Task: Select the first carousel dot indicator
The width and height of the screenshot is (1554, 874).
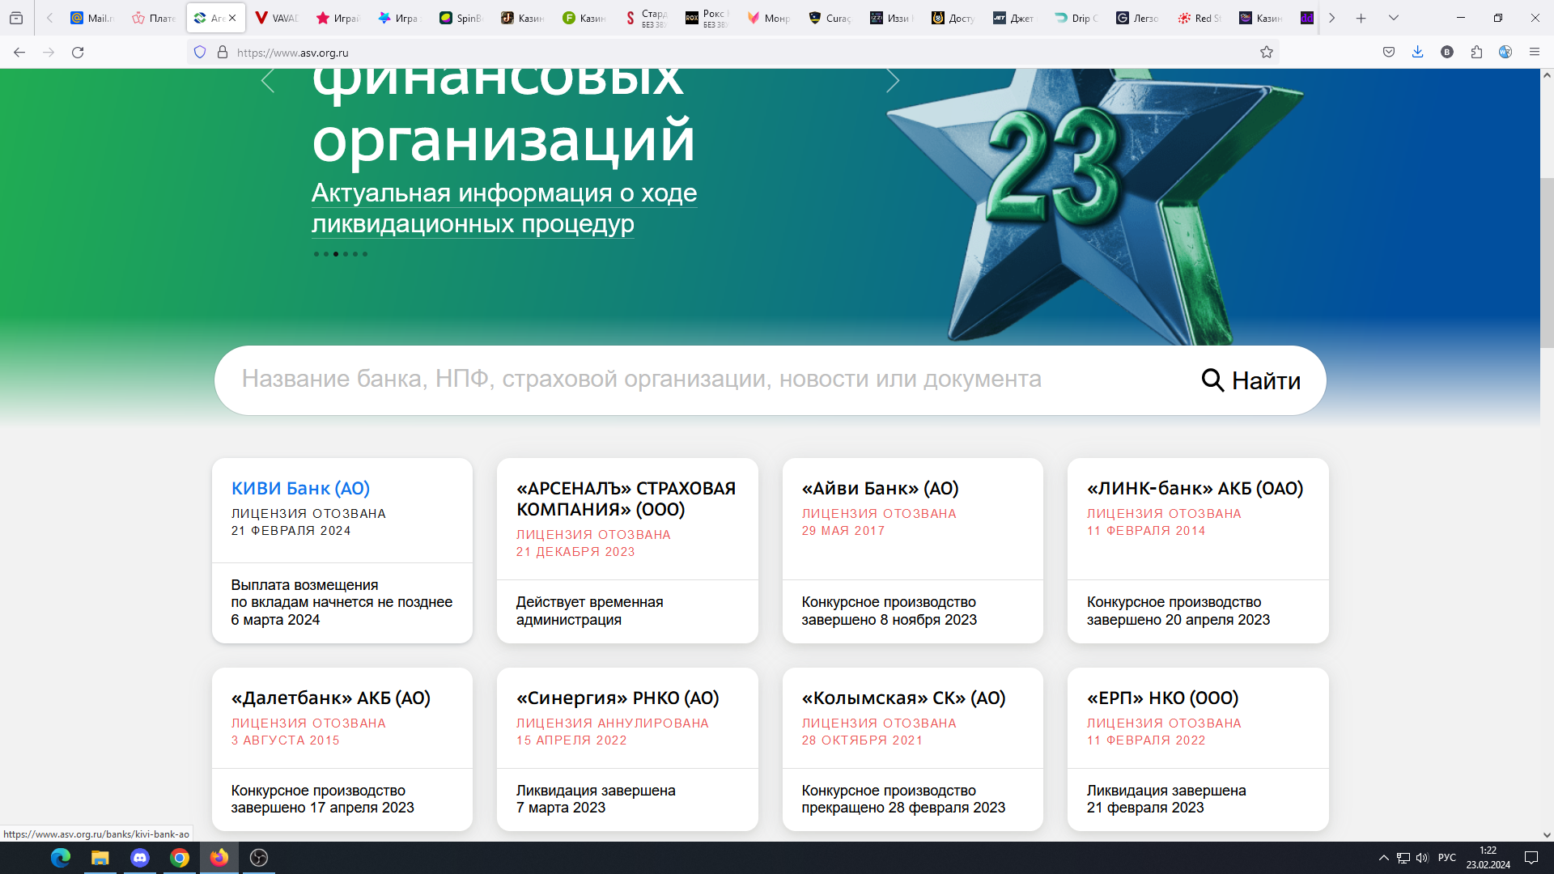Action: pos(316,254)
